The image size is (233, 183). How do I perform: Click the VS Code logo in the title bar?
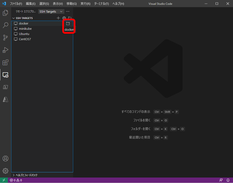pos(4,3)
